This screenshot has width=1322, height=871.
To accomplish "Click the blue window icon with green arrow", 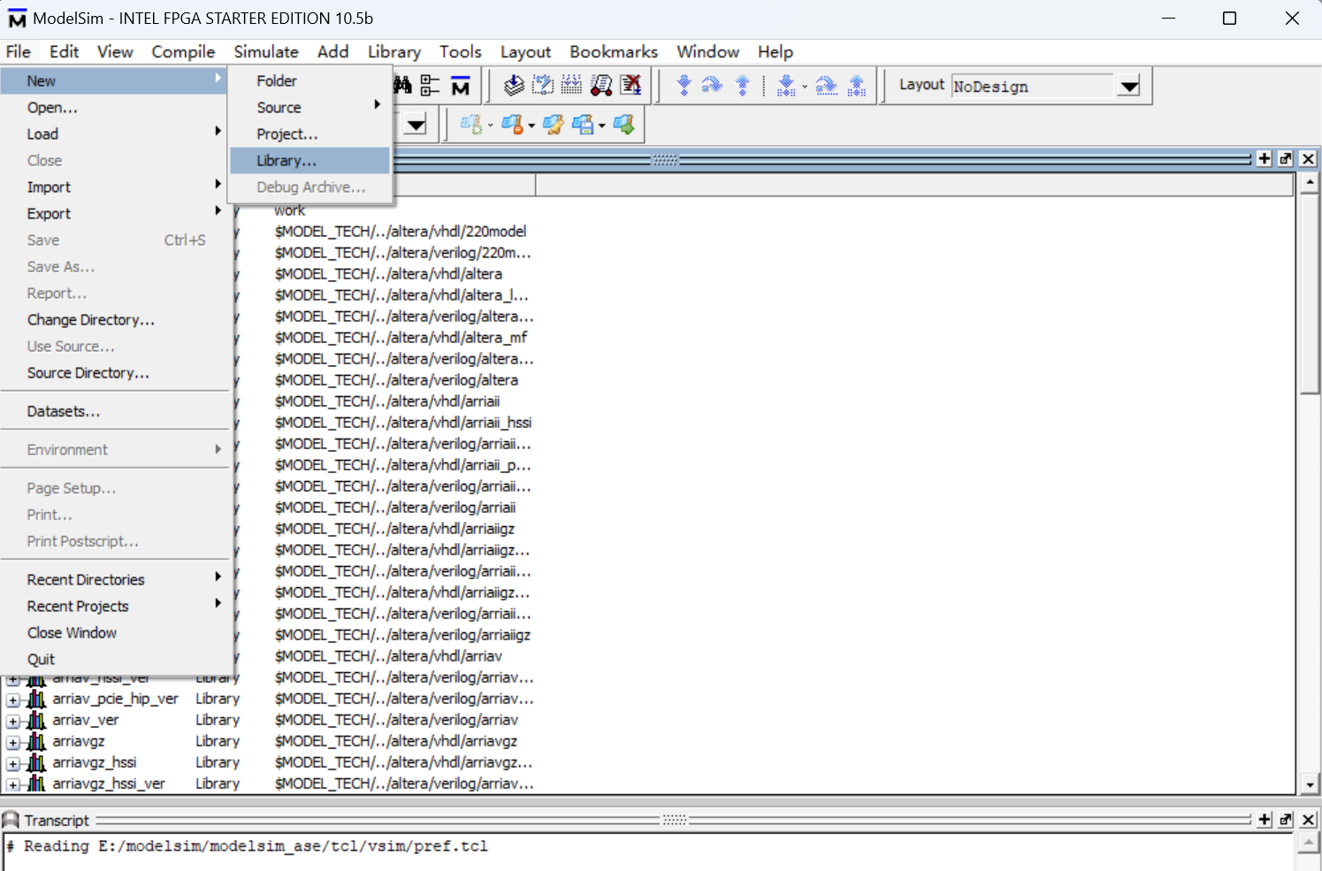I will tap(624, 125).
